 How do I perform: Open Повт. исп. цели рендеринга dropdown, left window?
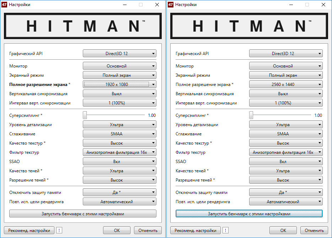(120, 202)
